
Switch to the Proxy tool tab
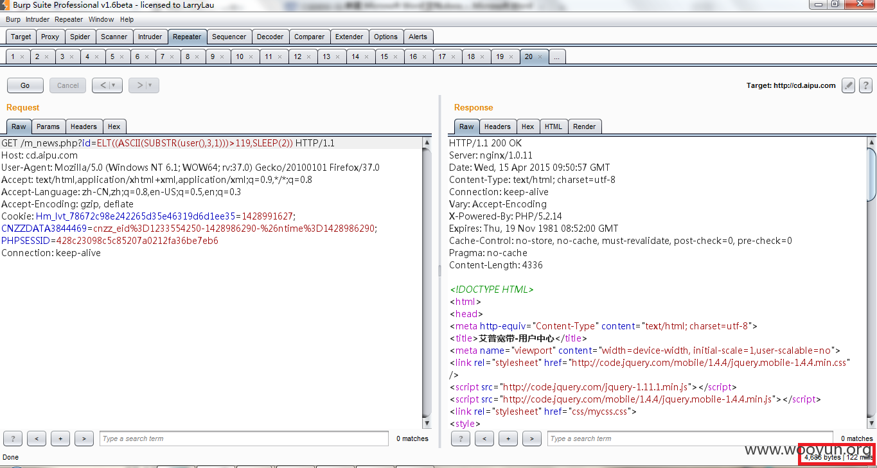[50, 37]
